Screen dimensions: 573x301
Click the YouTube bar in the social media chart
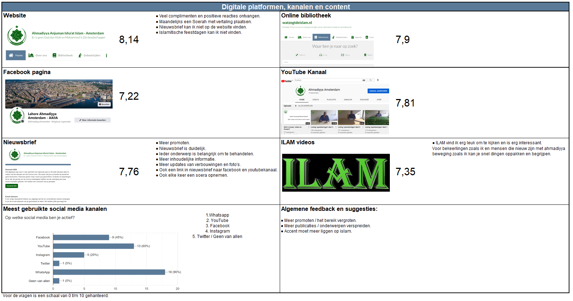point(93,246)
